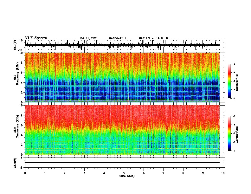Screen dimensions: 251x194
Task: Click the flat black ch.3 signal line
Action: point(122,162)
